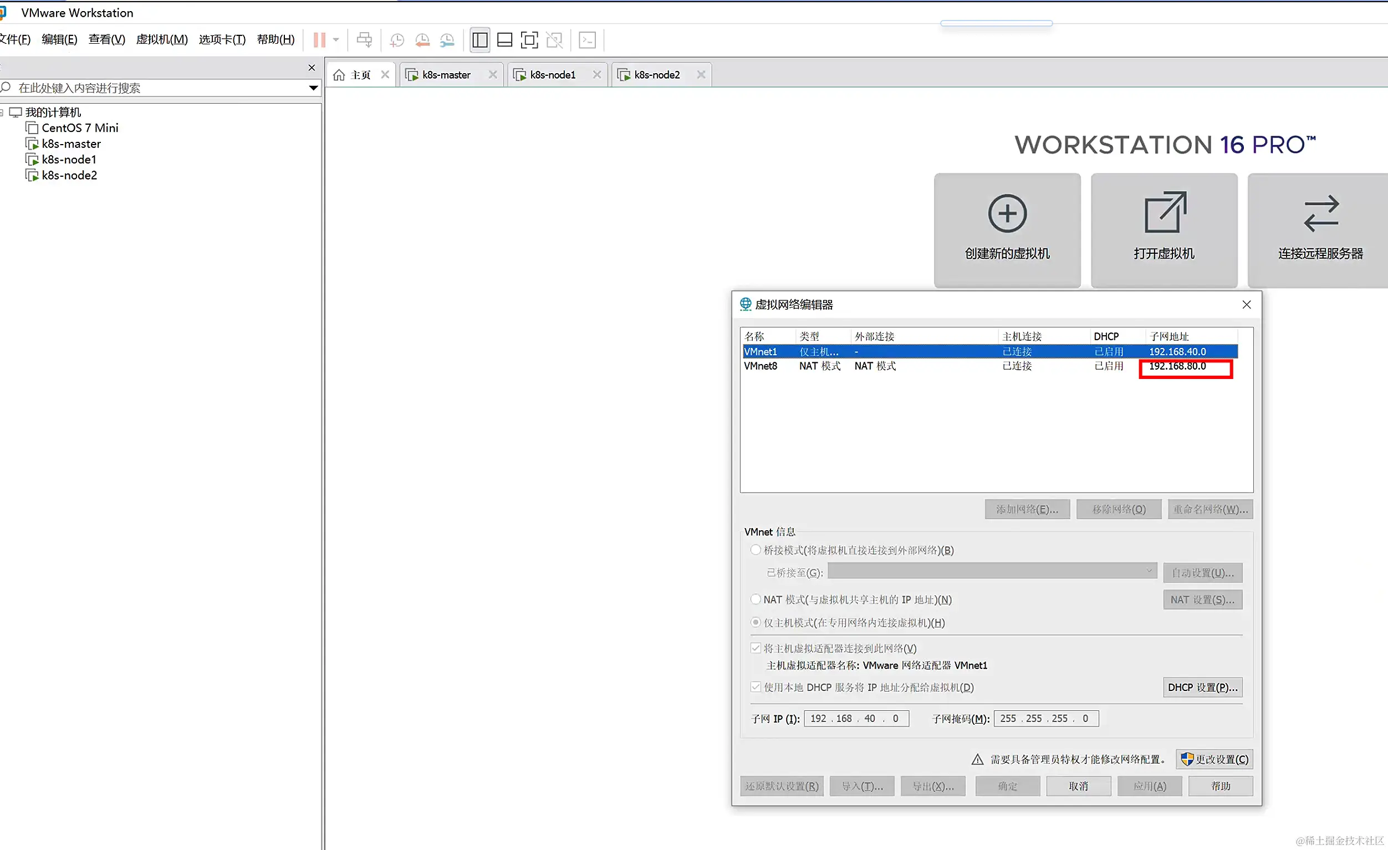The height and width of the screenshot is (850, 1388).
Task: Click the 导出(X) button
Action: 933,786
